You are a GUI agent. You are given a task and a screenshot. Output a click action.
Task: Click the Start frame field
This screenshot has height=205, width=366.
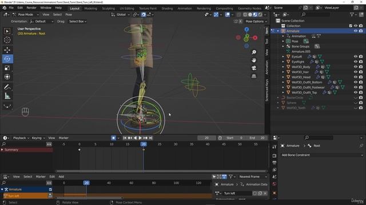pyautogui.click(x=234, y=138)
